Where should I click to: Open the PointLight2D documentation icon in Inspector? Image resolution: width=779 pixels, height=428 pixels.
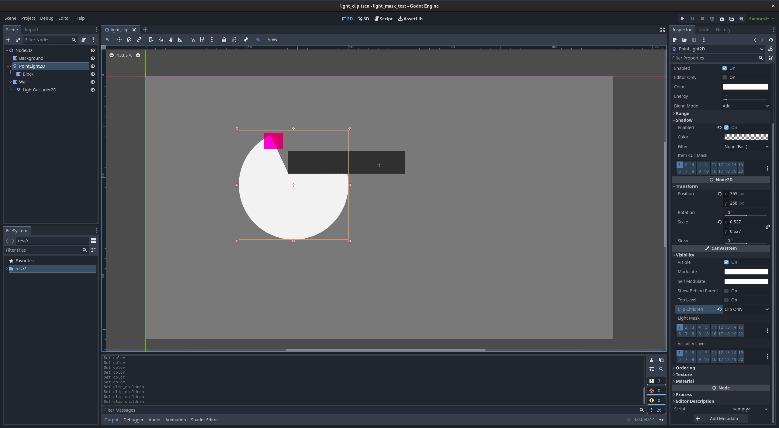coord(771,49)
